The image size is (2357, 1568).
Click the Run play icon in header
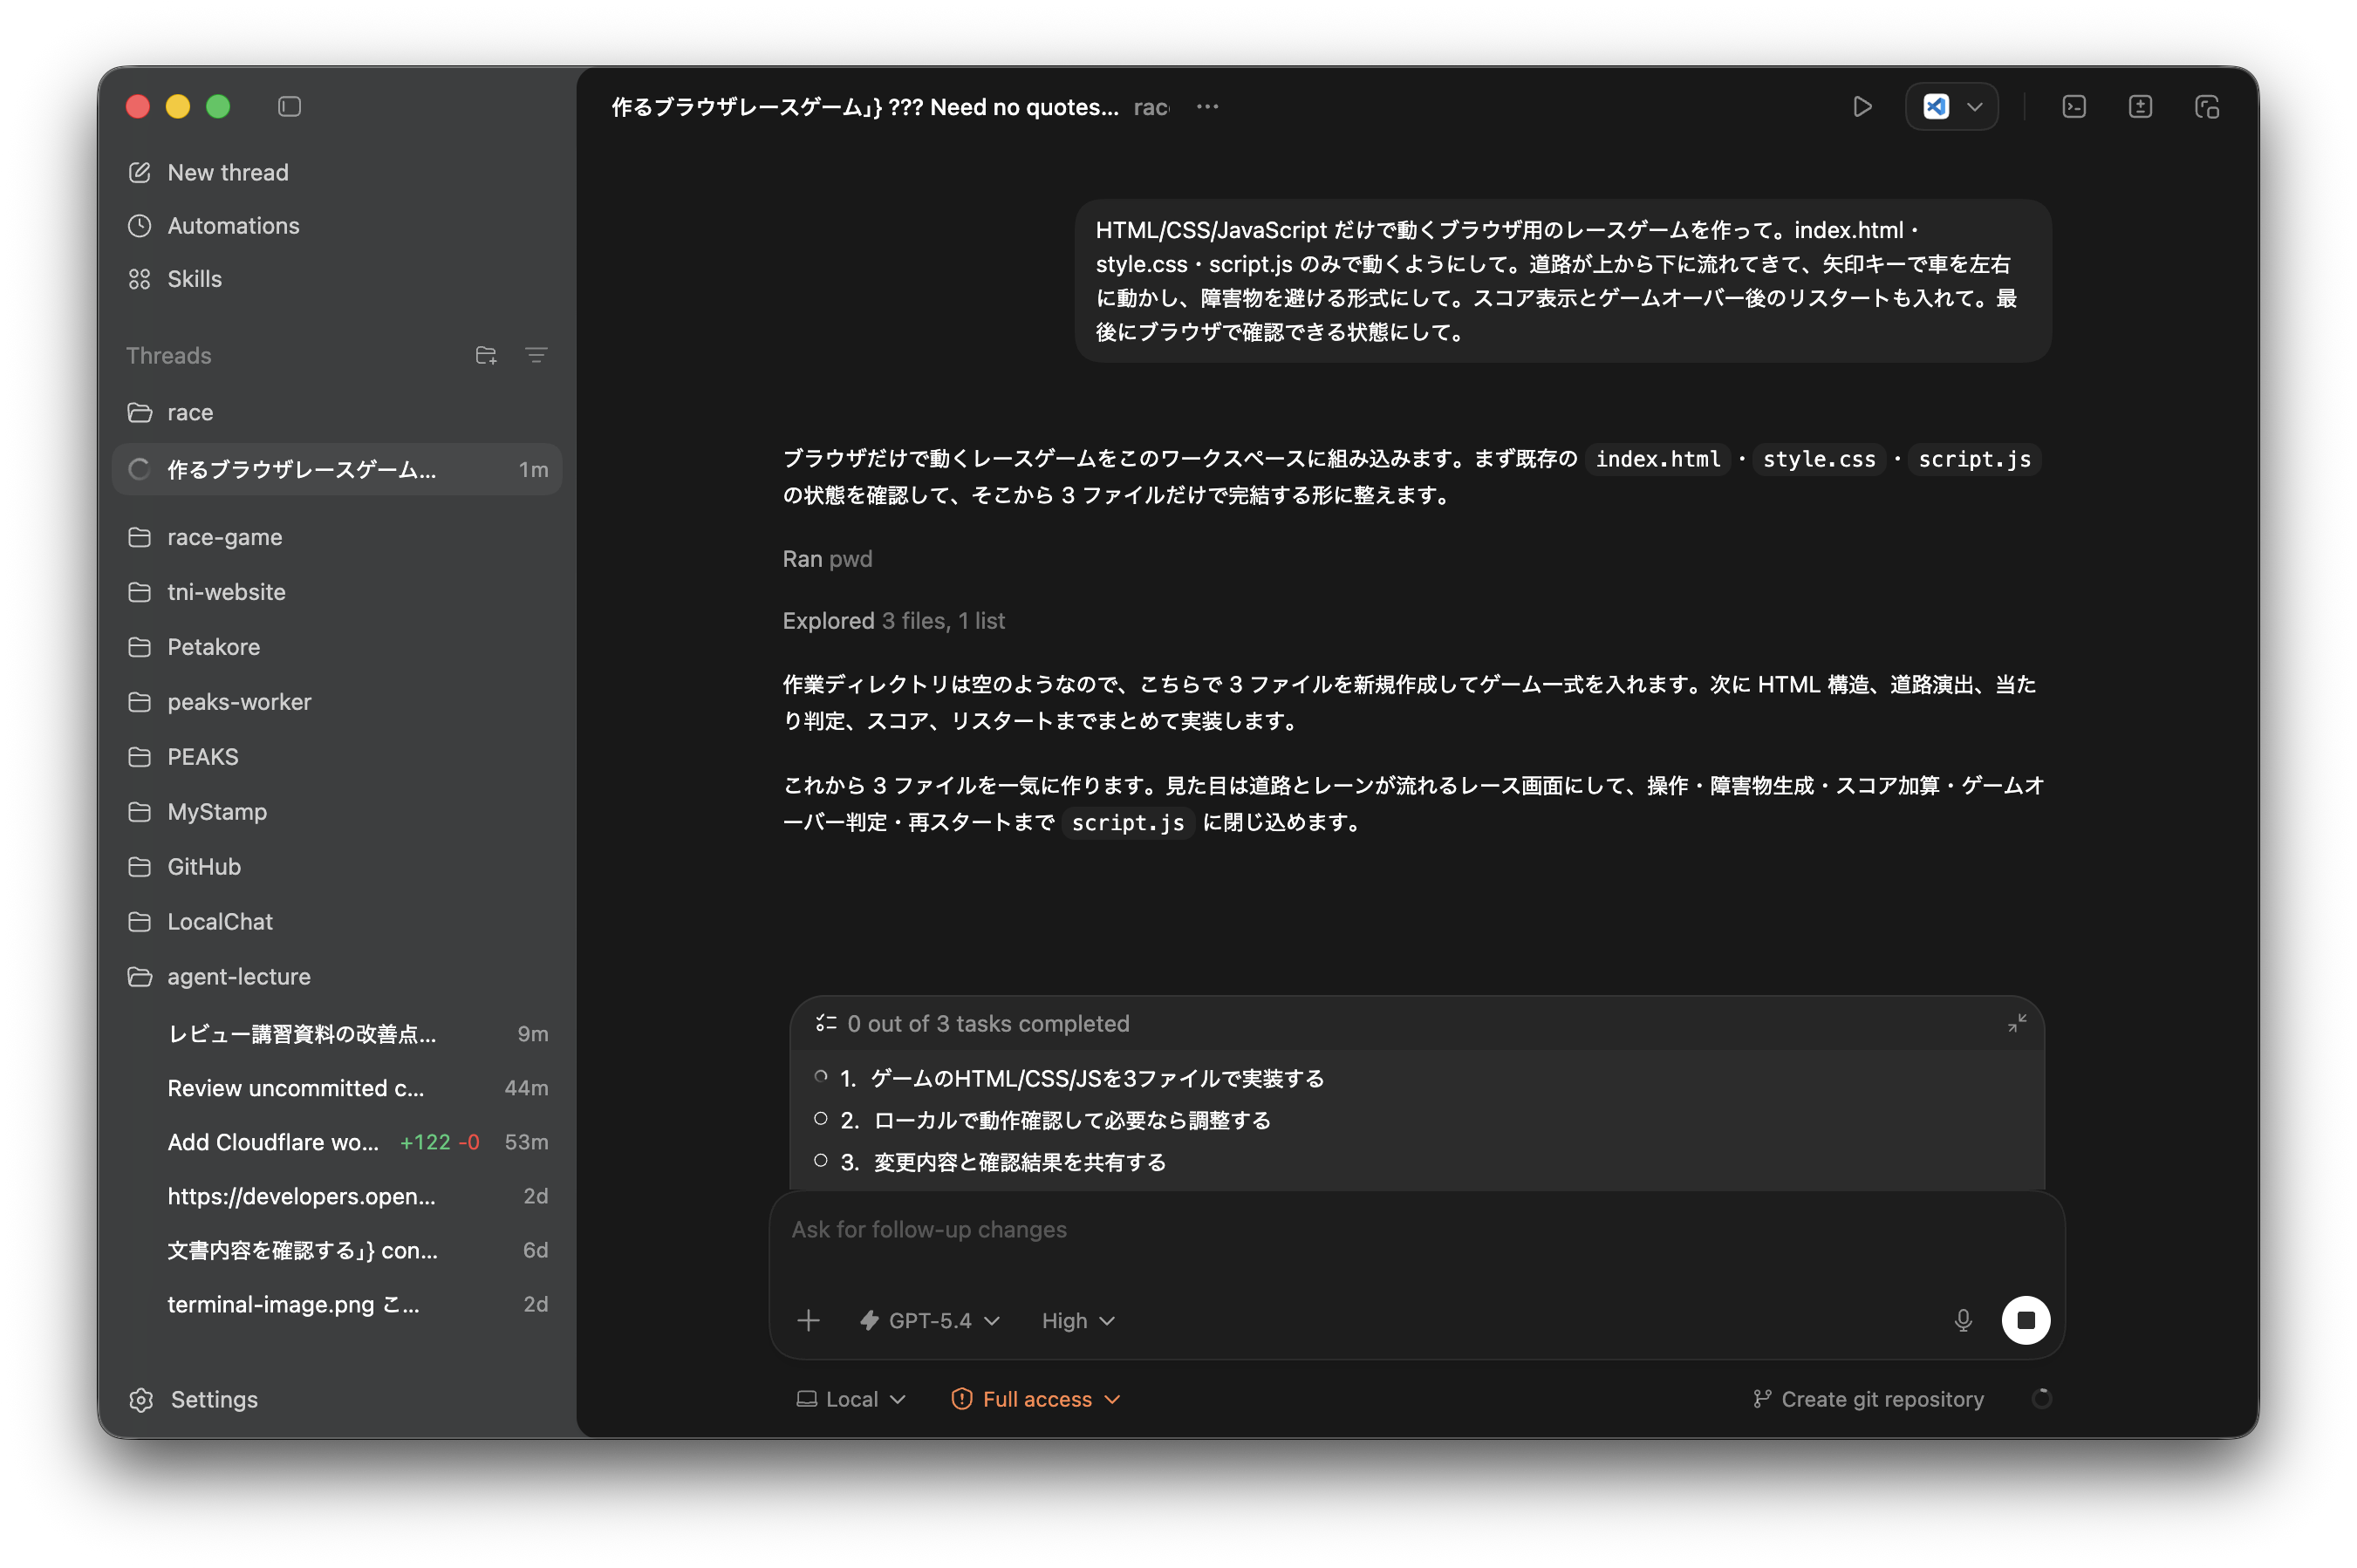1861,106
